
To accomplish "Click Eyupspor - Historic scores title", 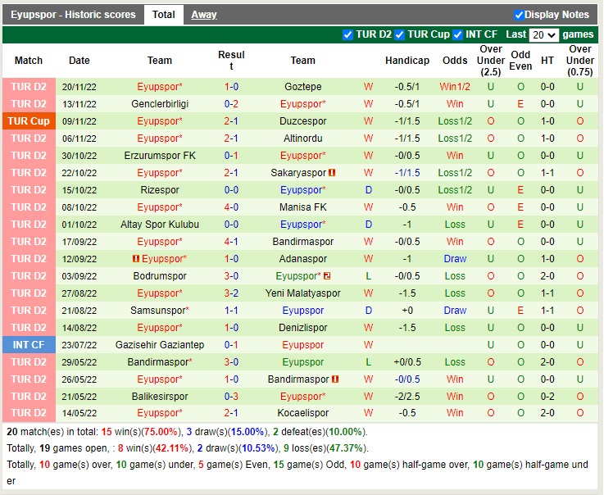I will 73,15.
